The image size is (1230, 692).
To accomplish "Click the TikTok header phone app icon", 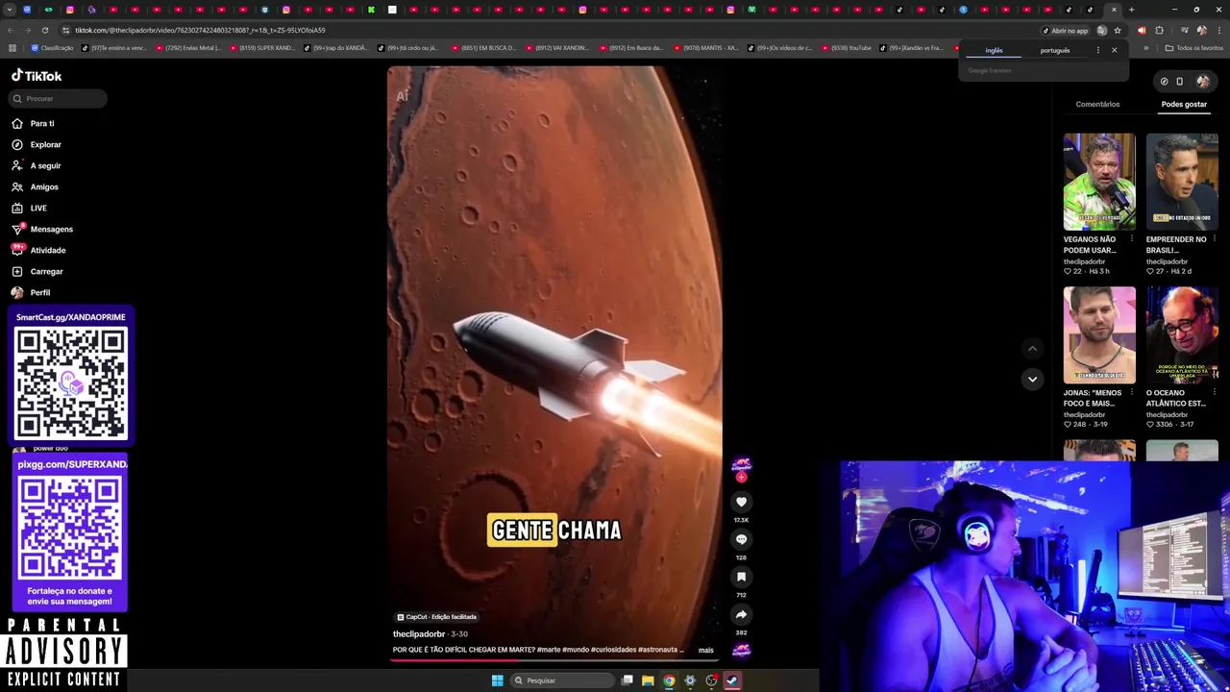I will click(1180, 82).
